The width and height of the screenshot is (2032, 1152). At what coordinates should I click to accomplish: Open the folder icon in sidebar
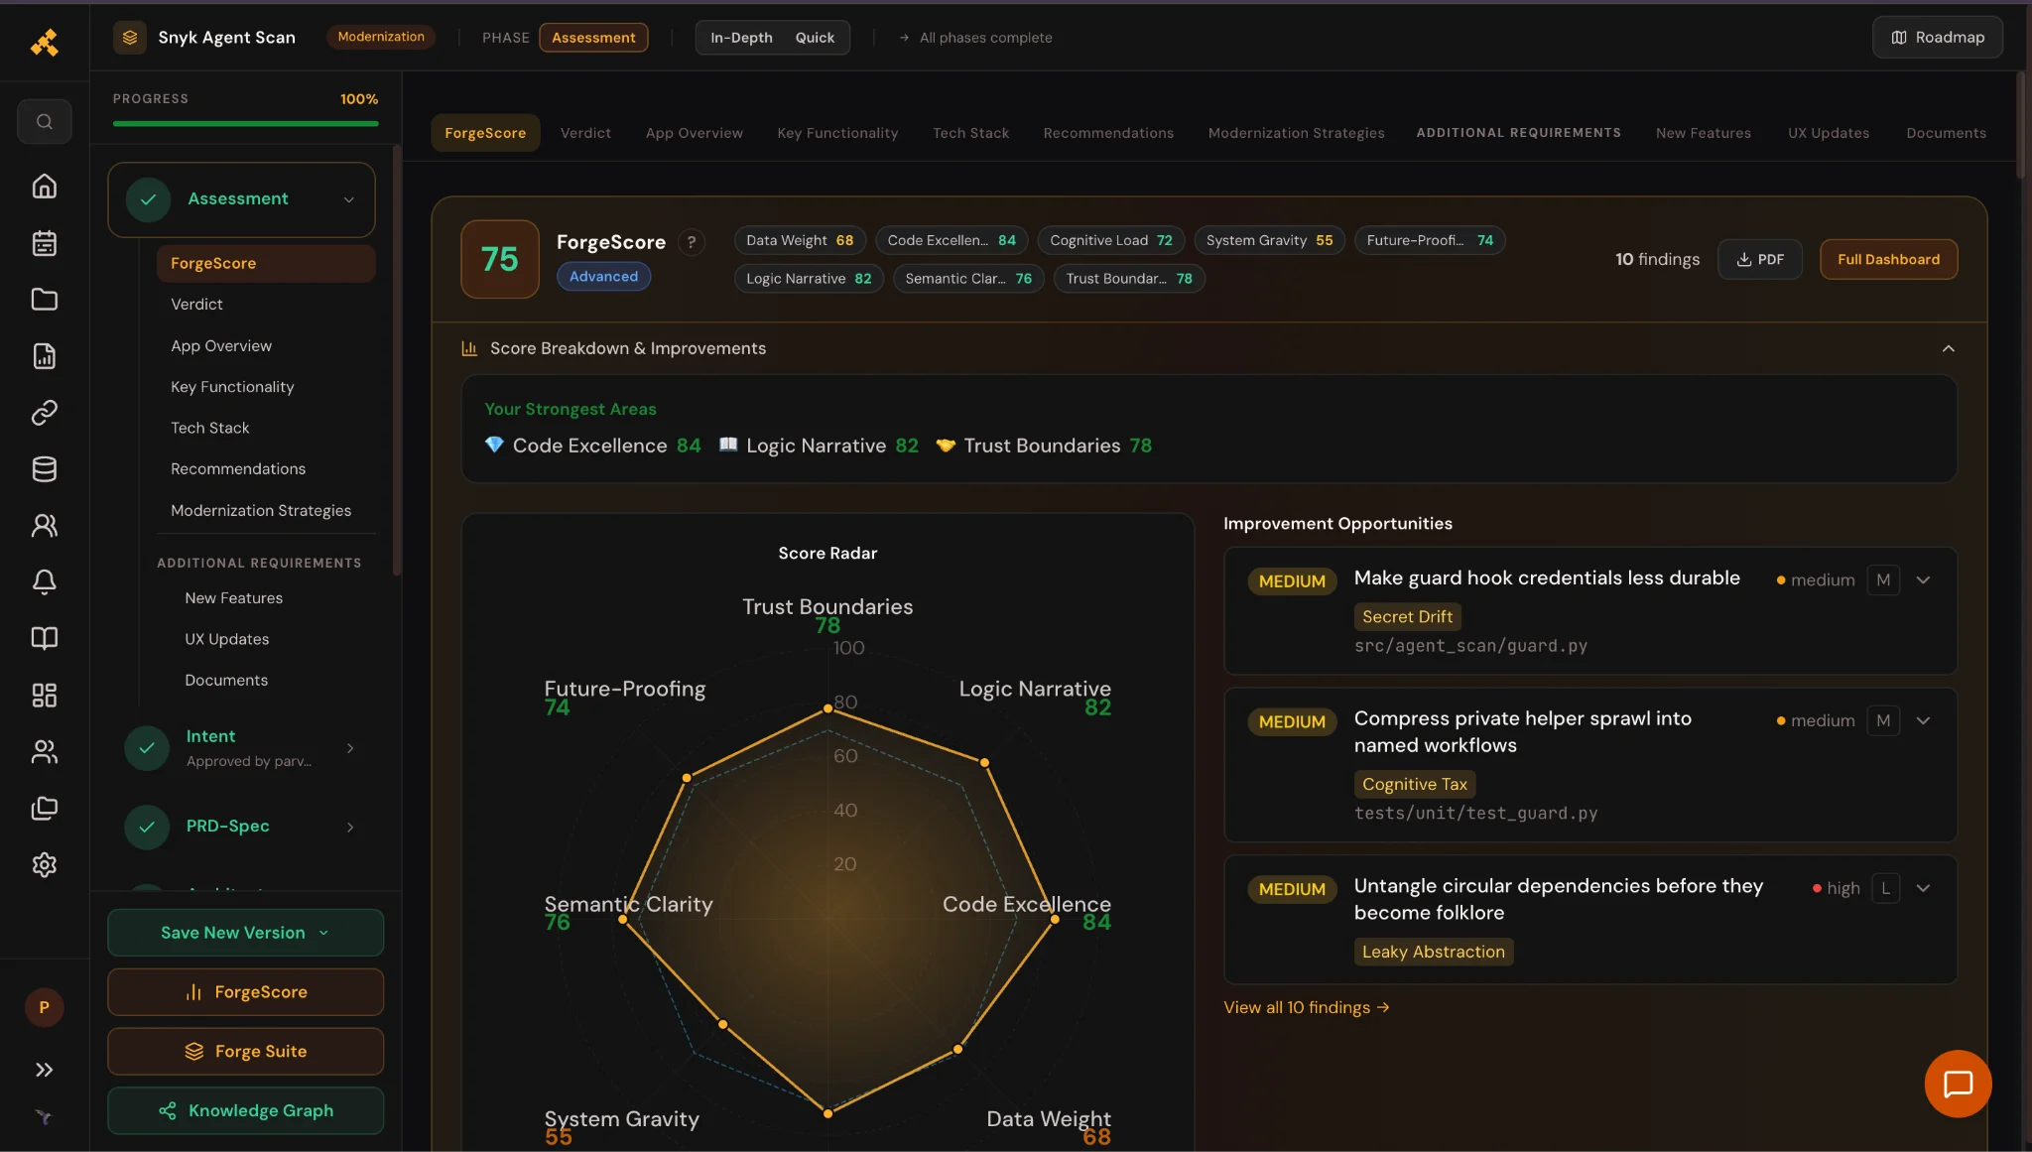tap(44, 300)
